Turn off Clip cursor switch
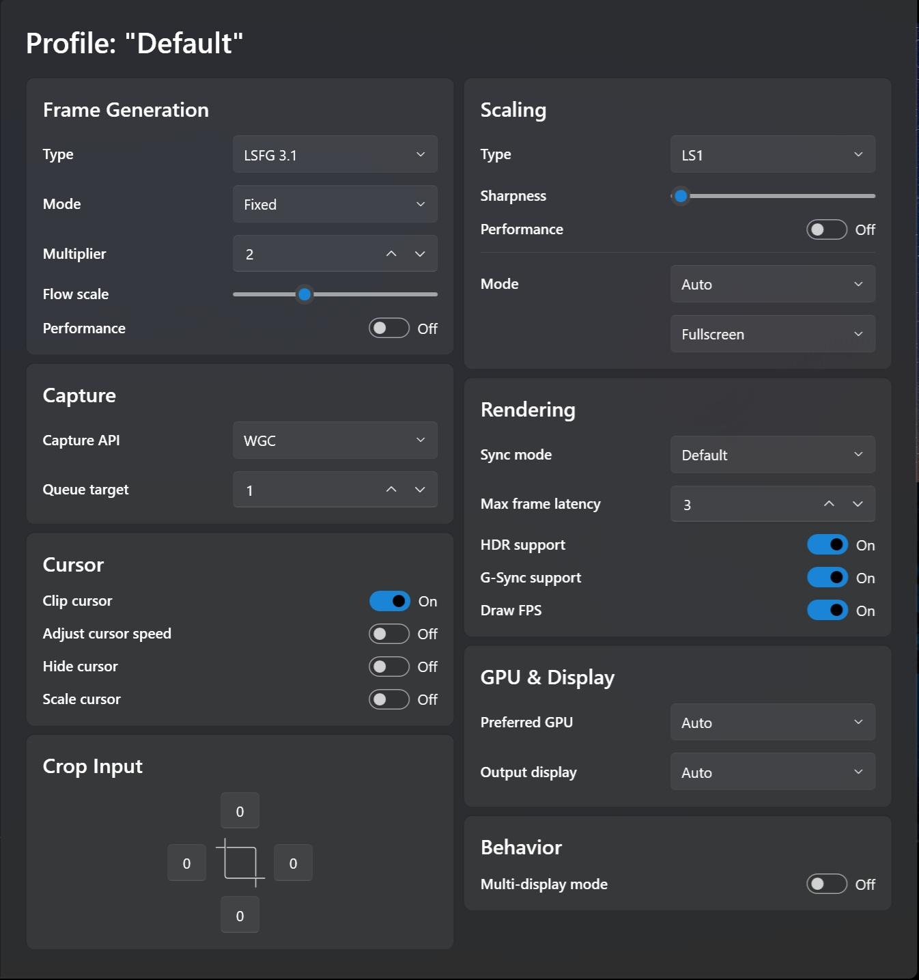919x980 pixels. [389, 601]
